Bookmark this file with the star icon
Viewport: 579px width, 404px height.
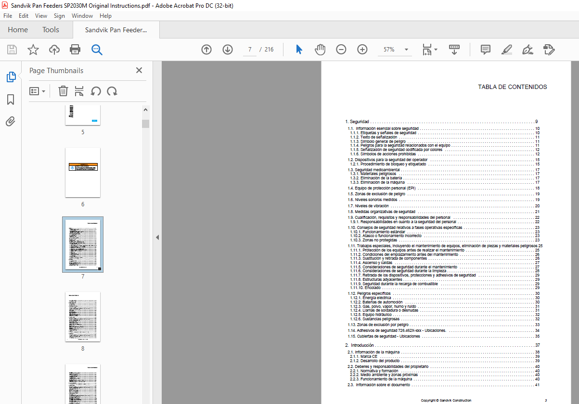click(x=33, y=50)
